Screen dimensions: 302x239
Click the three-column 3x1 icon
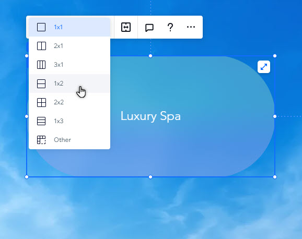(41, 65)
